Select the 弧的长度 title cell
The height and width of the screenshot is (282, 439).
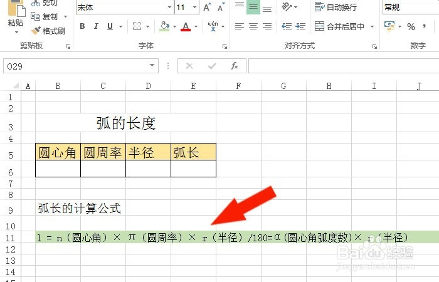pos(125,123)
